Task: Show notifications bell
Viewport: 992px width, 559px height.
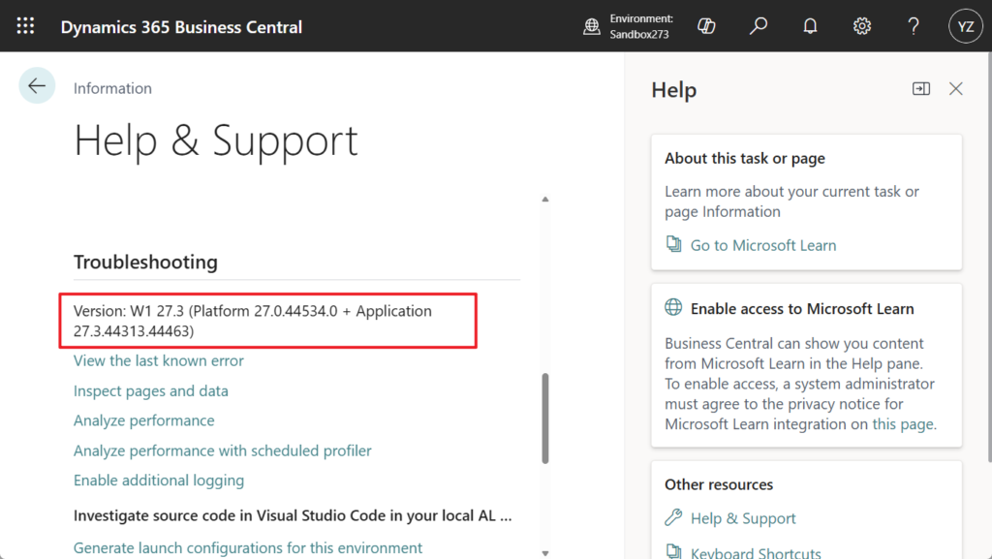Action: (811, 26)
